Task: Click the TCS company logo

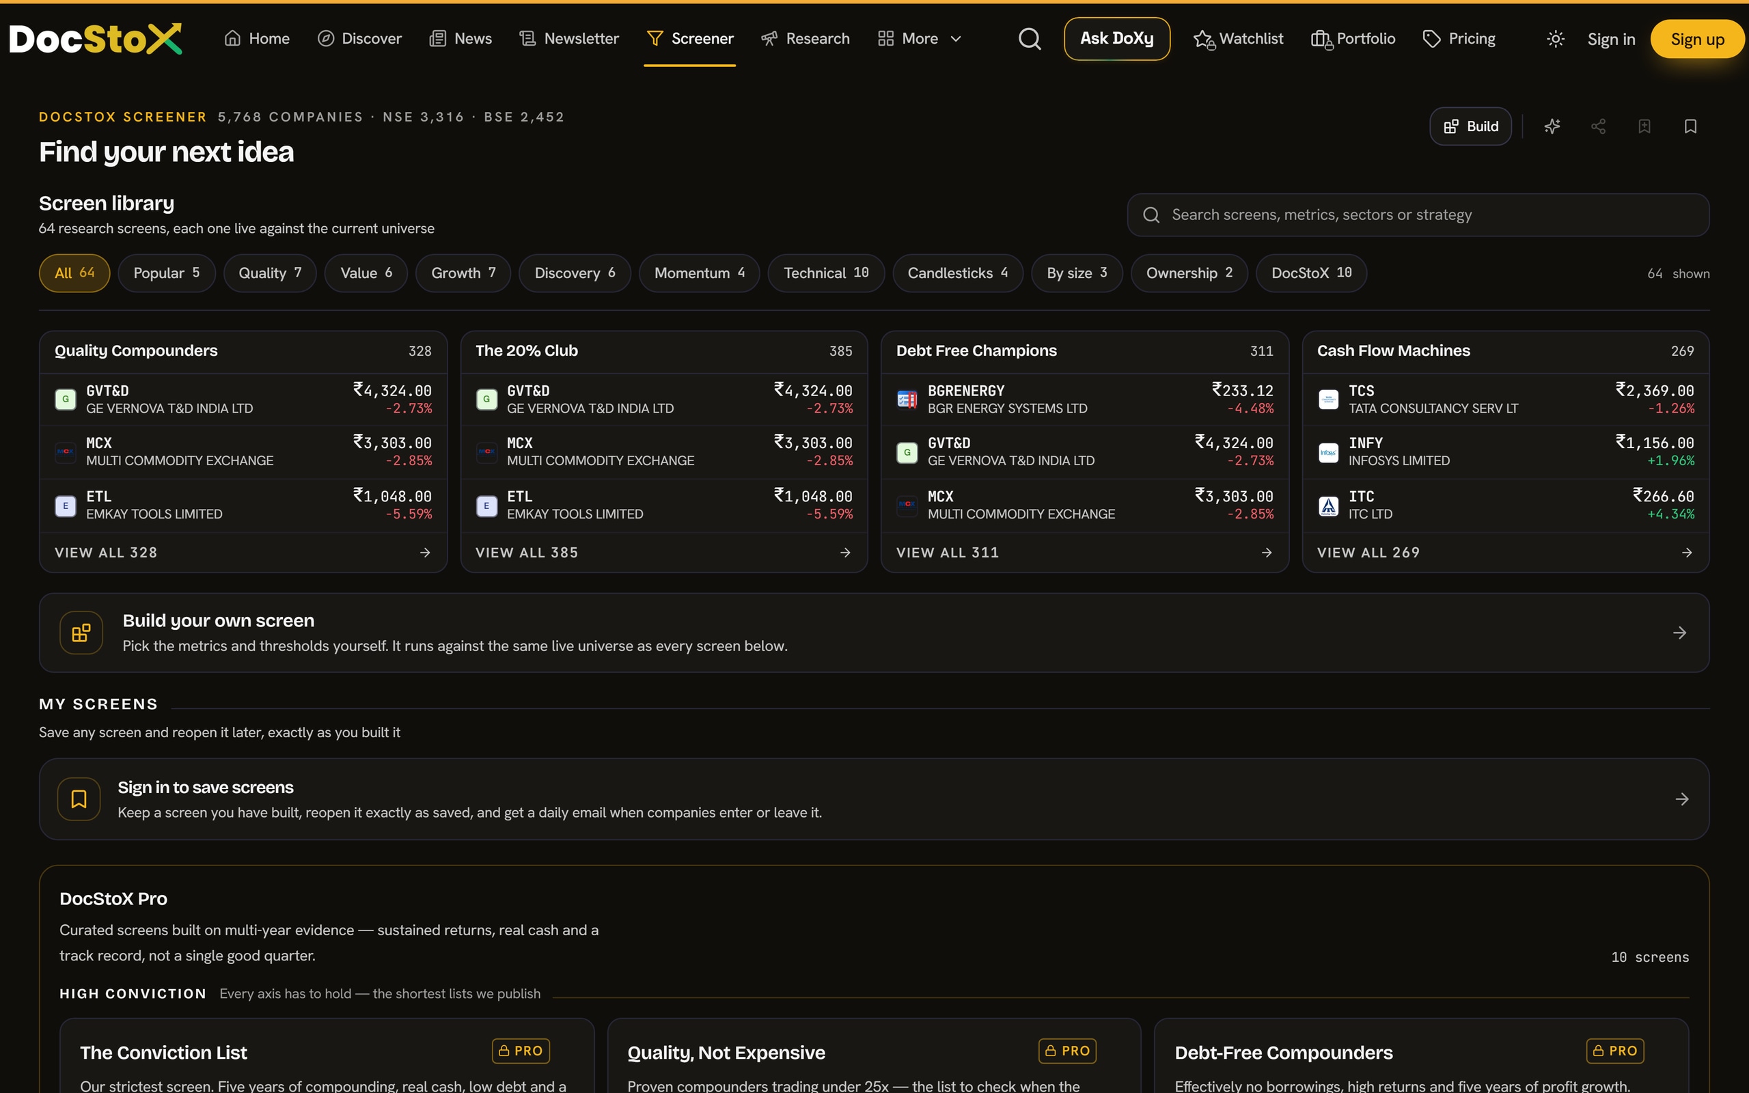Action: point(1328,399)
